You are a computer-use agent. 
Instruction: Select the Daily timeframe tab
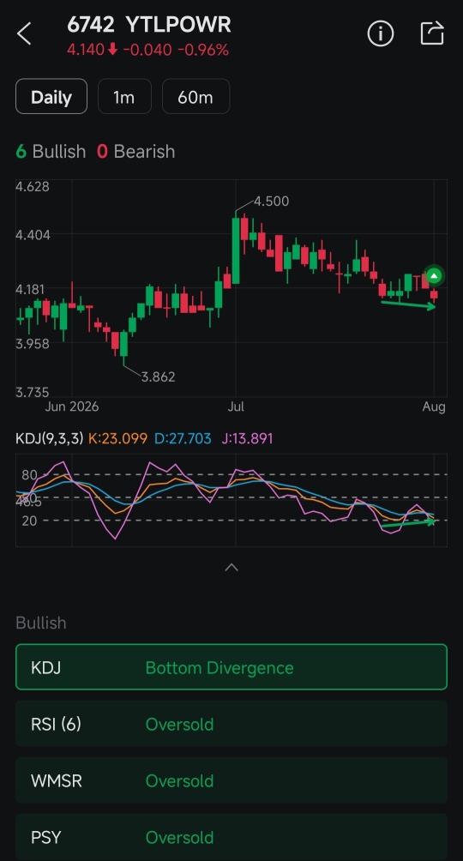[51, 97]
